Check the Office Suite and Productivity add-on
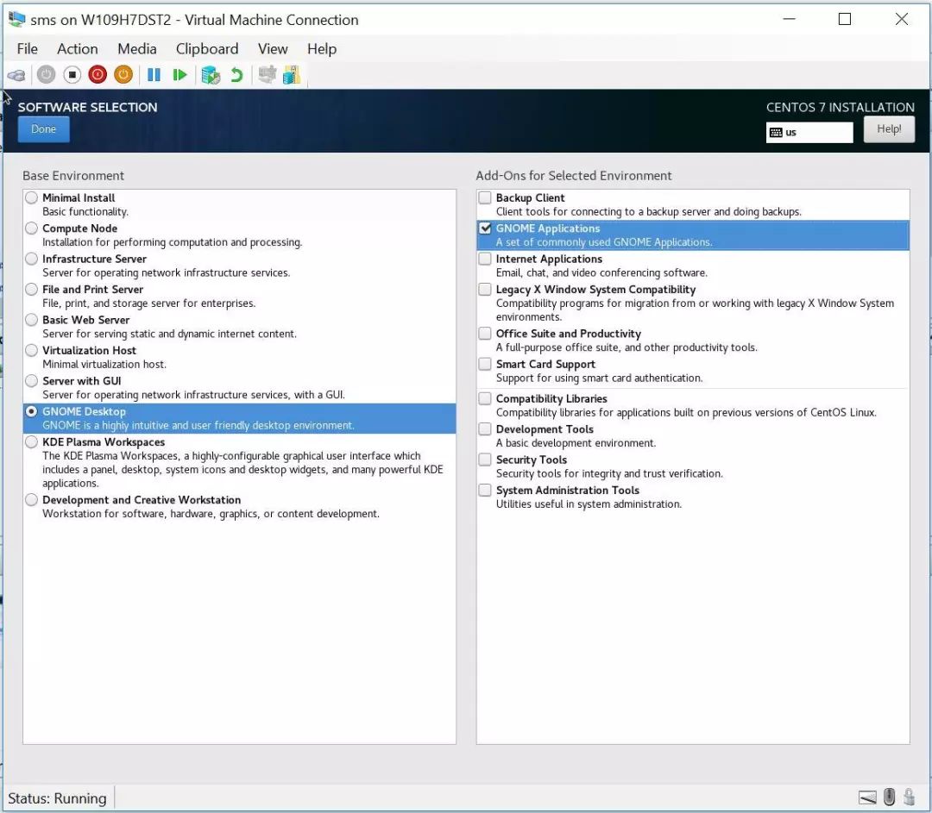This screenshot has height=813, width=932. point(485,333)
